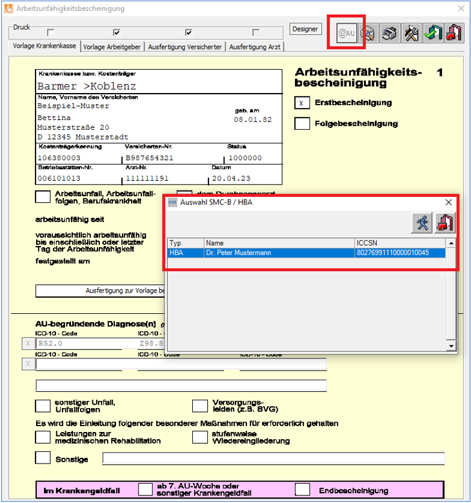Open the tools settings icon in toolbar
The height and width of the screenshot is (503, 471).
pos(410,34)
